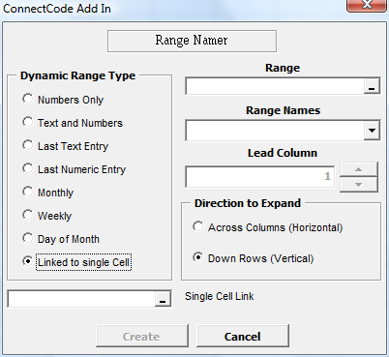Click the Cancel button
The height and width of the screenshot is (357, 389).
pyautogui.click(x=243, y=336)
